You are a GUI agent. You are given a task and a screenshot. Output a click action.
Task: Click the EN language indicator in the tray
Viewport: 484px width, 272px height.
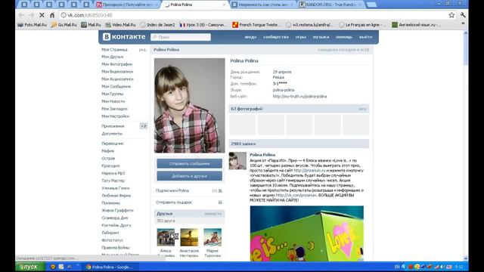(x=397, y=267)
